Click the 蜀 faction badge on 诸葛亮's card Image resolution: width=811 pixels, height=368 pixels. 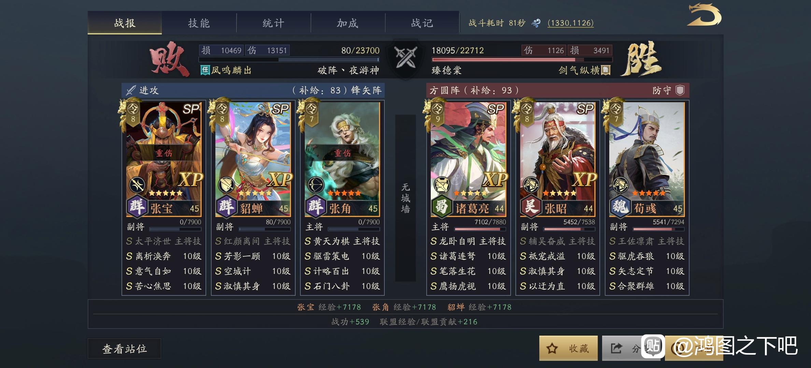(x=441, y=207)
